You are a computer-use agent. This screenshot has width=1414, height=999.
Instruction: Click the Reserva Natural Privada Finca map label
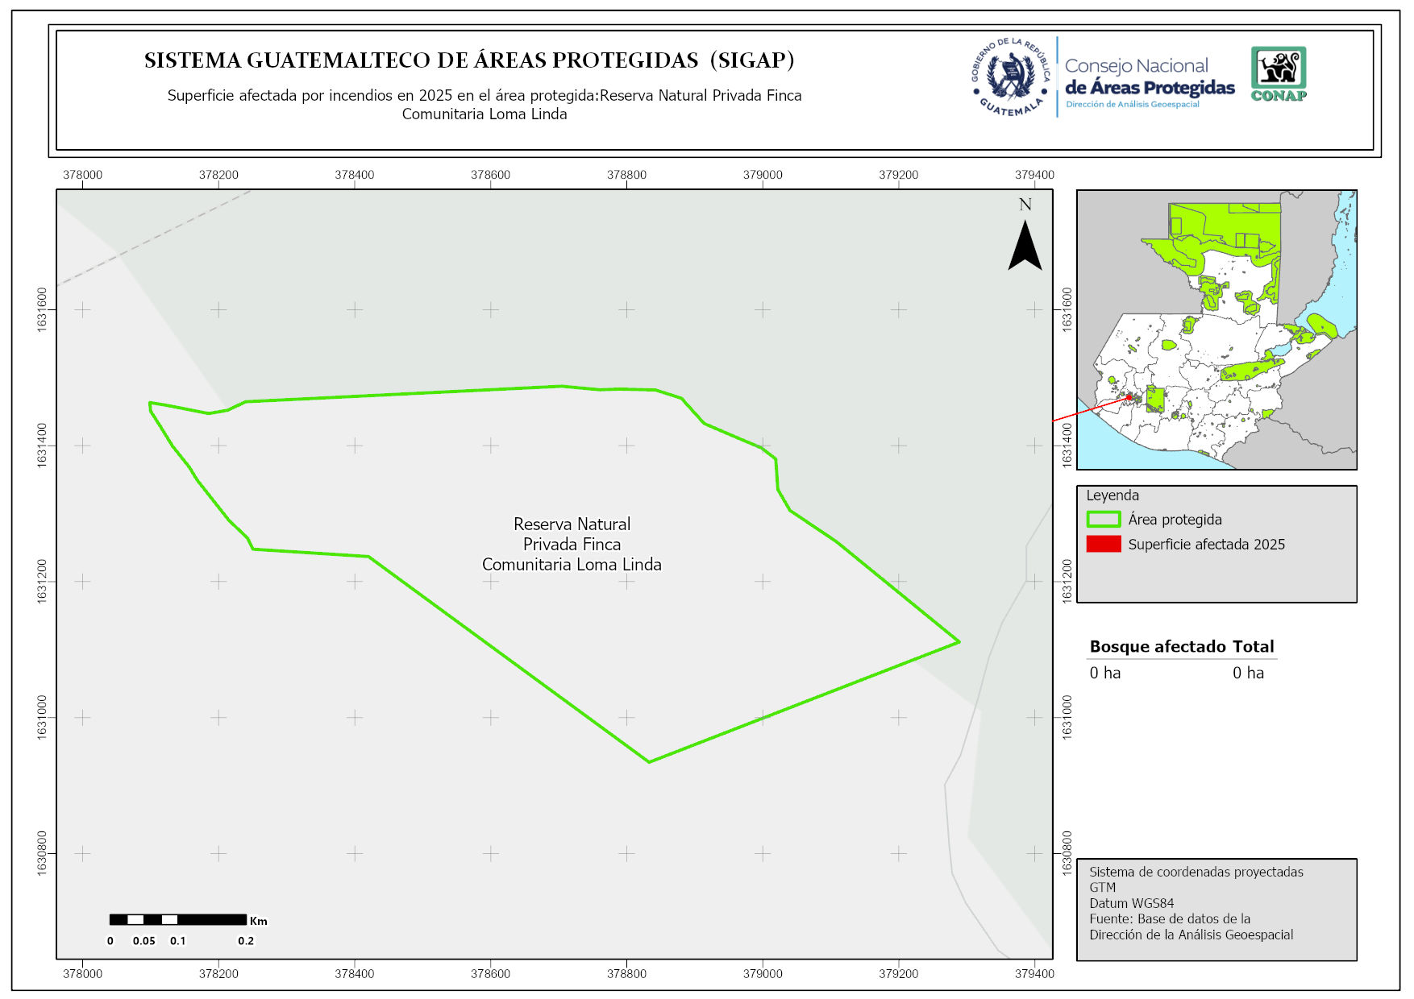click(x=572, y=544)
